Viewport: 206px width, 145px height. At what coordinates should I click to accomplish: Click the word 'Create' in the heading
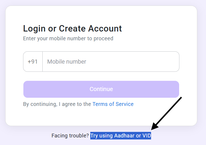[x=72, y=29]
